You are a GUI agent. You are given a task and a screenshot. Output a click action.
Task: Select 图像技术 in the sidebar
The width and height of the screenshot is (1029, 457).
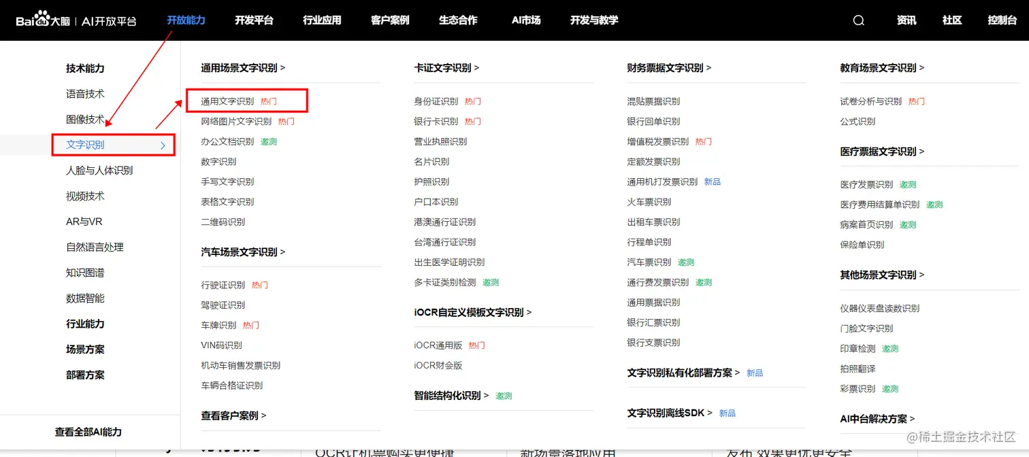coord(85,120)
